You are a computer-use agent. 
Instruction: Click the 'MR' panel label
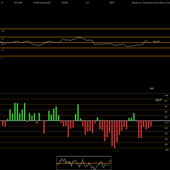152,88
